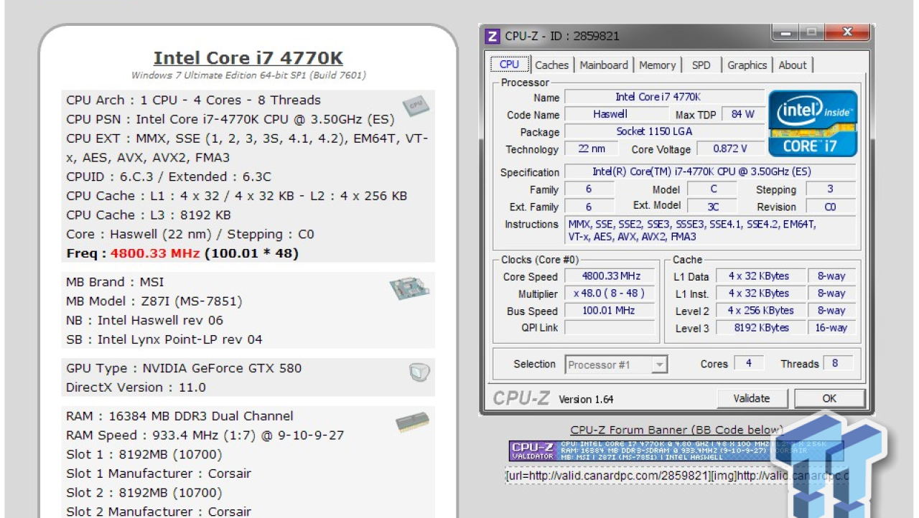Click the Revision value C0

(x=830, y=207)
